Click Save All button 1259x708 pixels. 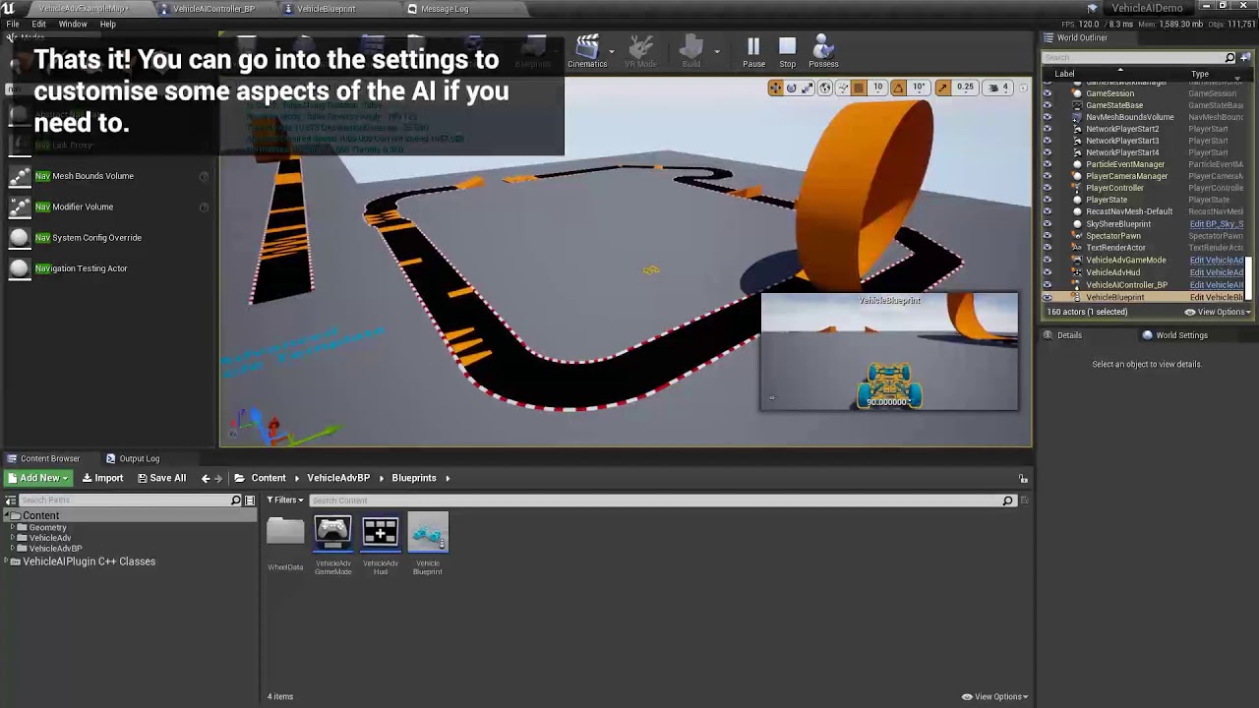click(x=161, y=478)
